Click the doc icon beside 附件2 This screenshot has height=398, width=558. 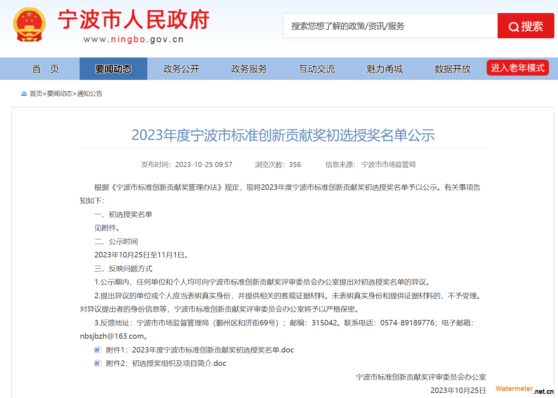[98, 363]
